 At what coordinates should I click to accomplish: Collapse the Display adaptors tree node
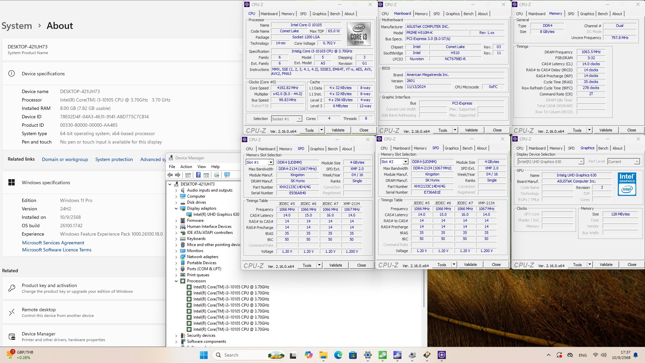[x=176, y=208]
